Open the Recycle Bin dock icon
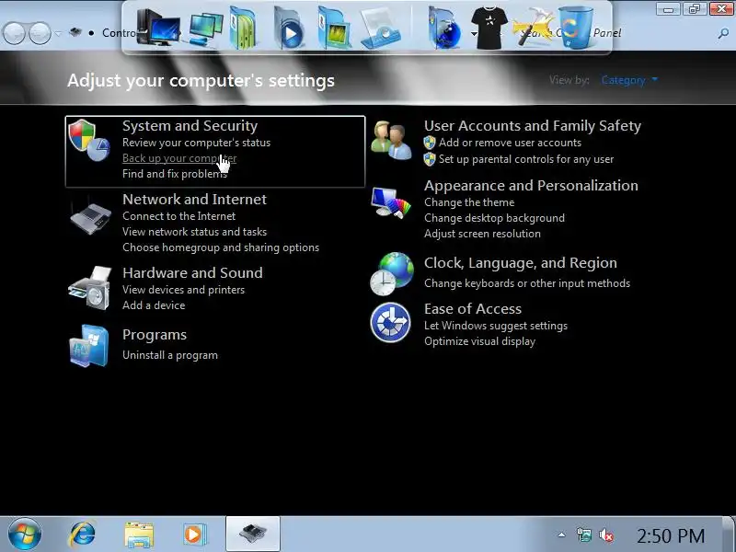 [576, 28]
